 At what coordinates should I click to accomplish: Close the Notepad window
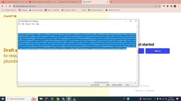click(136, 21)
